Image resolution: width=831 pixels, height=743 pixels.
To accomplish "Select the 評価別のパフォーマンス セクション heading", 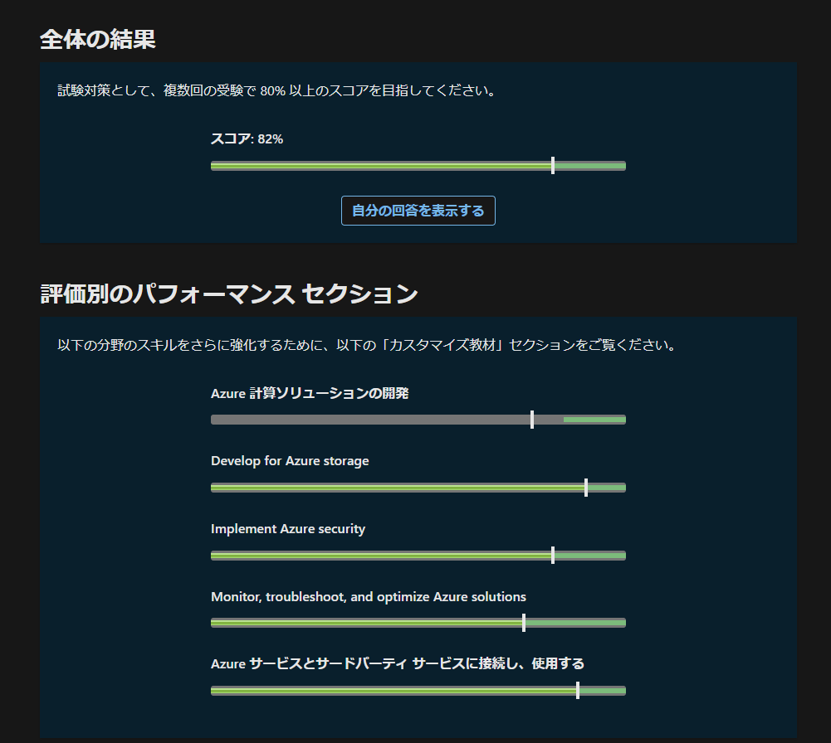I will click(x=229, y=294).
